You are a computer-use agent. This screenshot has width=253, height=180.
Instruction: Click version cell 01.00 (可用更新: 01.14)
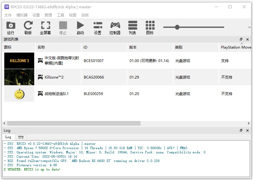pyautogui.click(x=149, y=61)
